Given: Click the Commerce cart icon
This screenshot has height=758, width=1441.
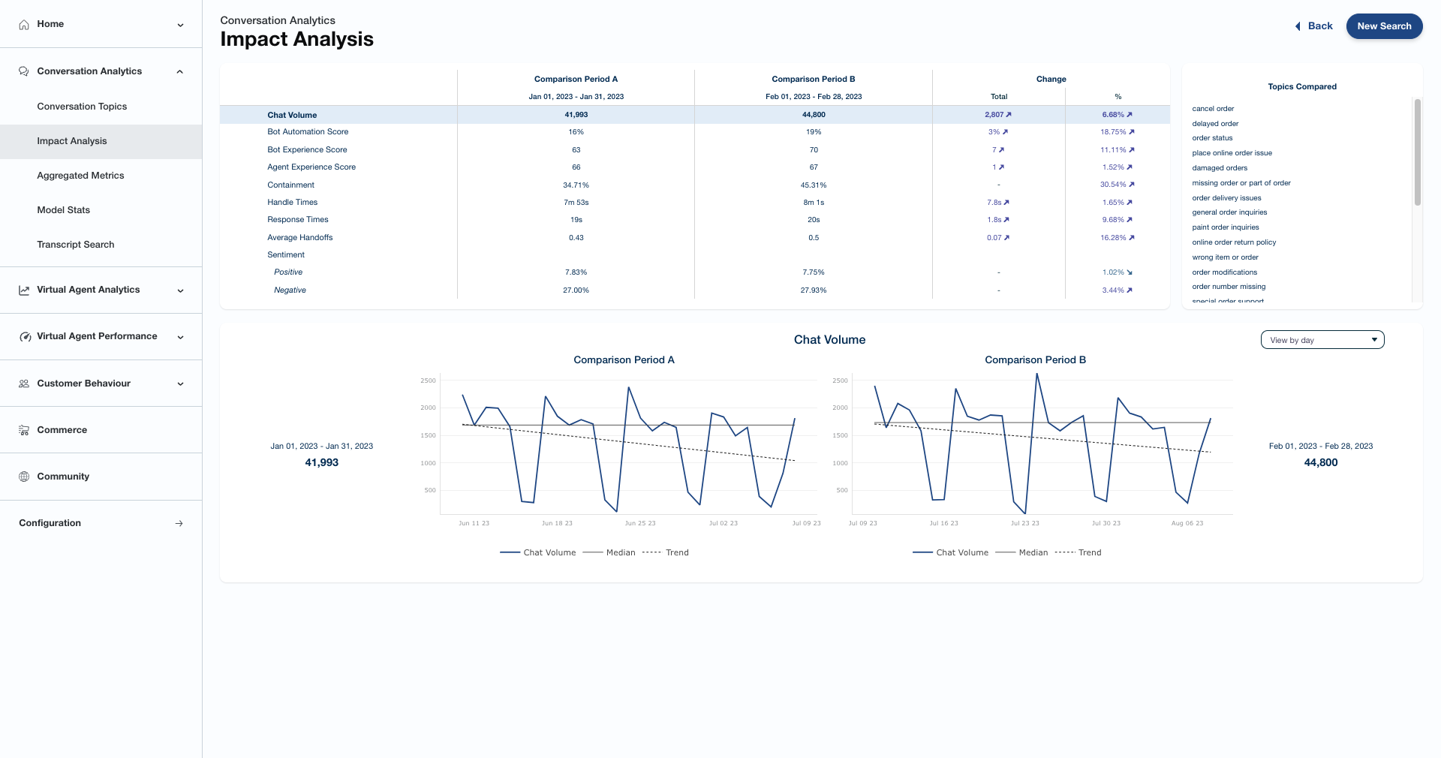Looking at the screenshot, I should 24,430.
